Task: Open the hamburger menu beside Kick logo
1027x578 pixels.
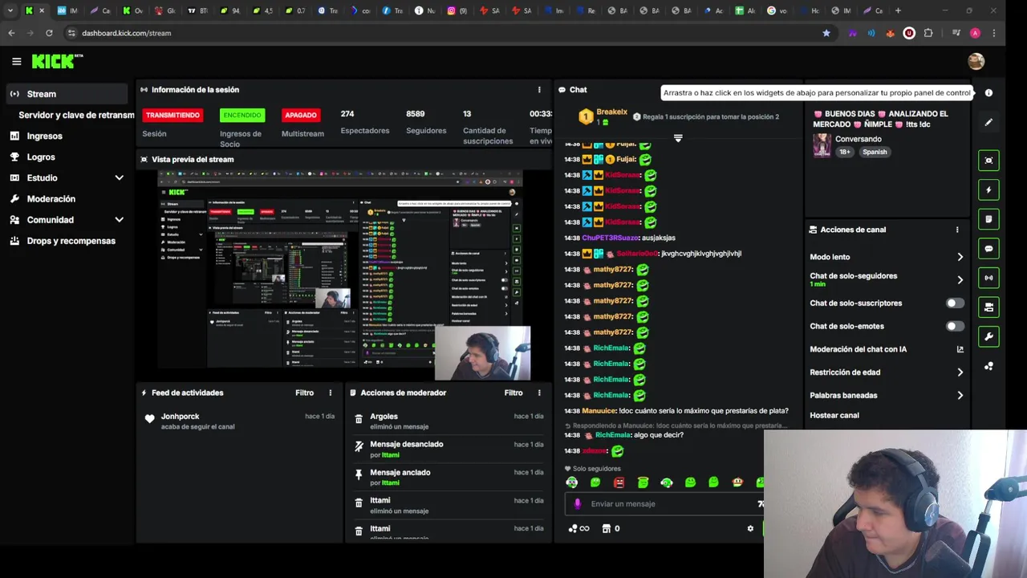Action: pos(16,61)
